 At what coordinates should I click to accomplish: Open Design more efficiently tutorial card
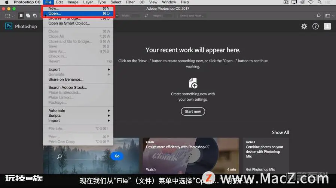[191, 156]
